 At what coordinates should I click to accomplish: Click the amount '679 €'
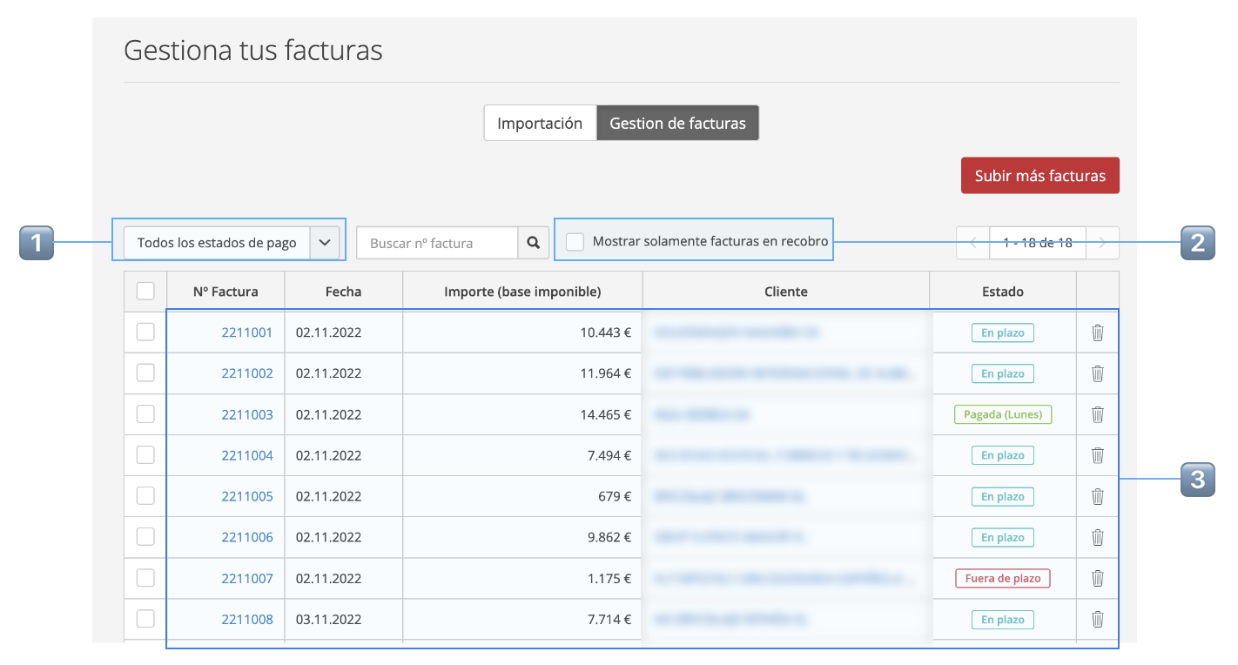tap(615, 496)
